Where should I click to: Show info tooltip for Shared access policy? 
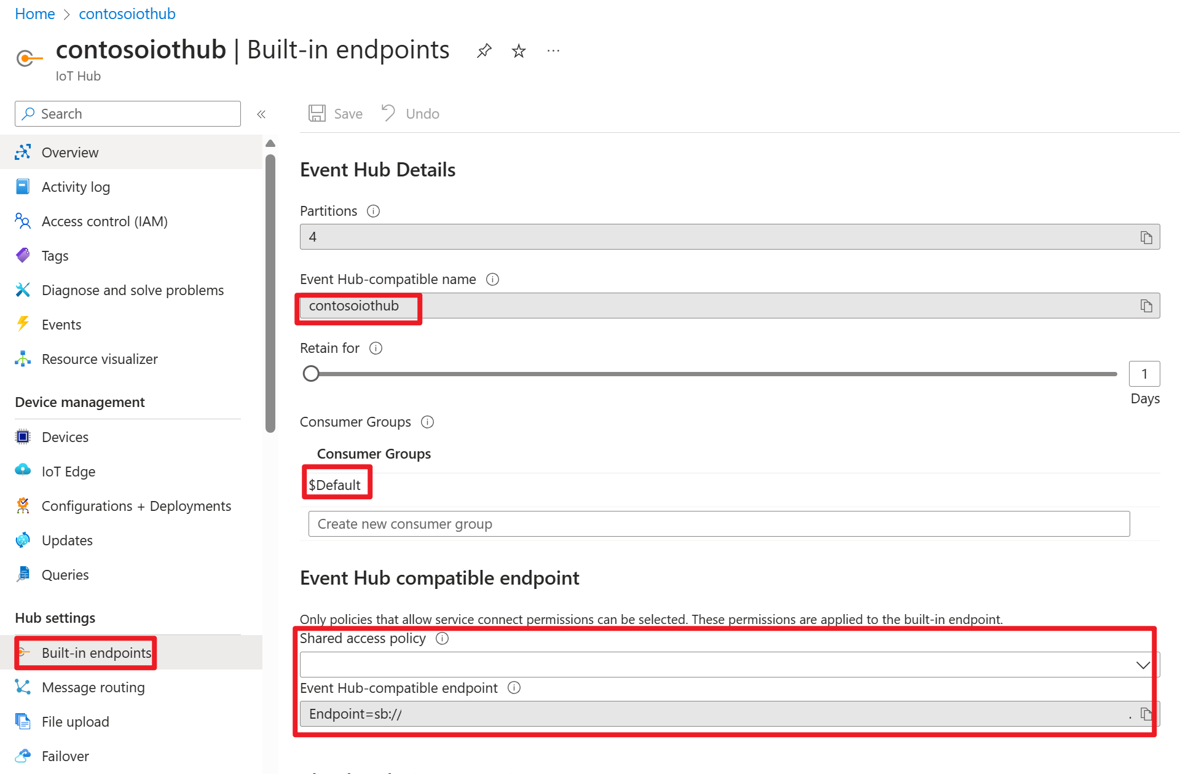pos(442,639)
